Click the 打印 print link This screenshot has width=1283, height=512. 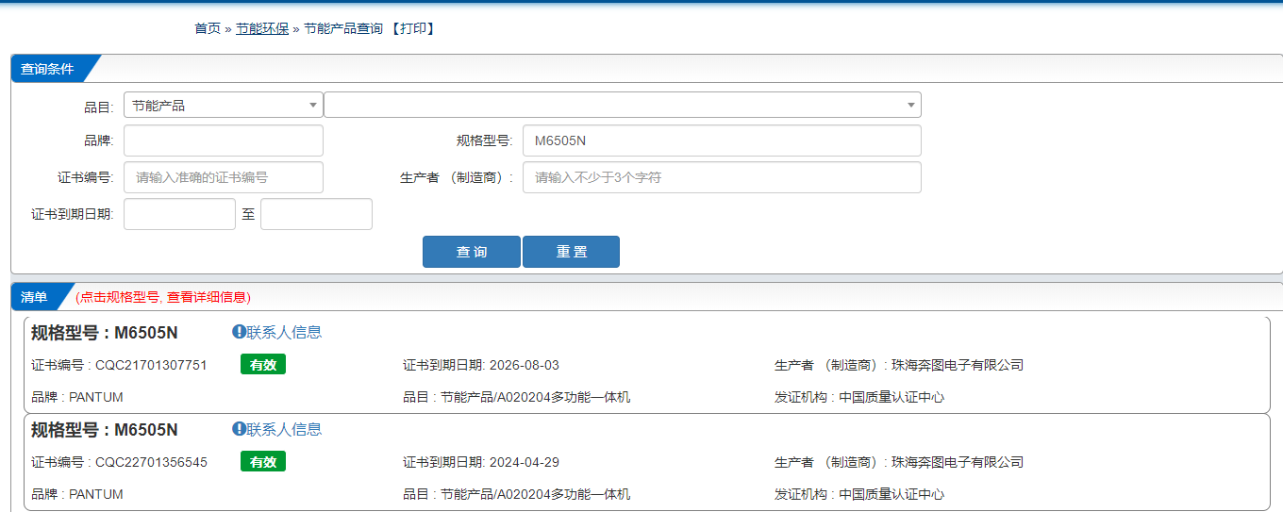point(413,29)
